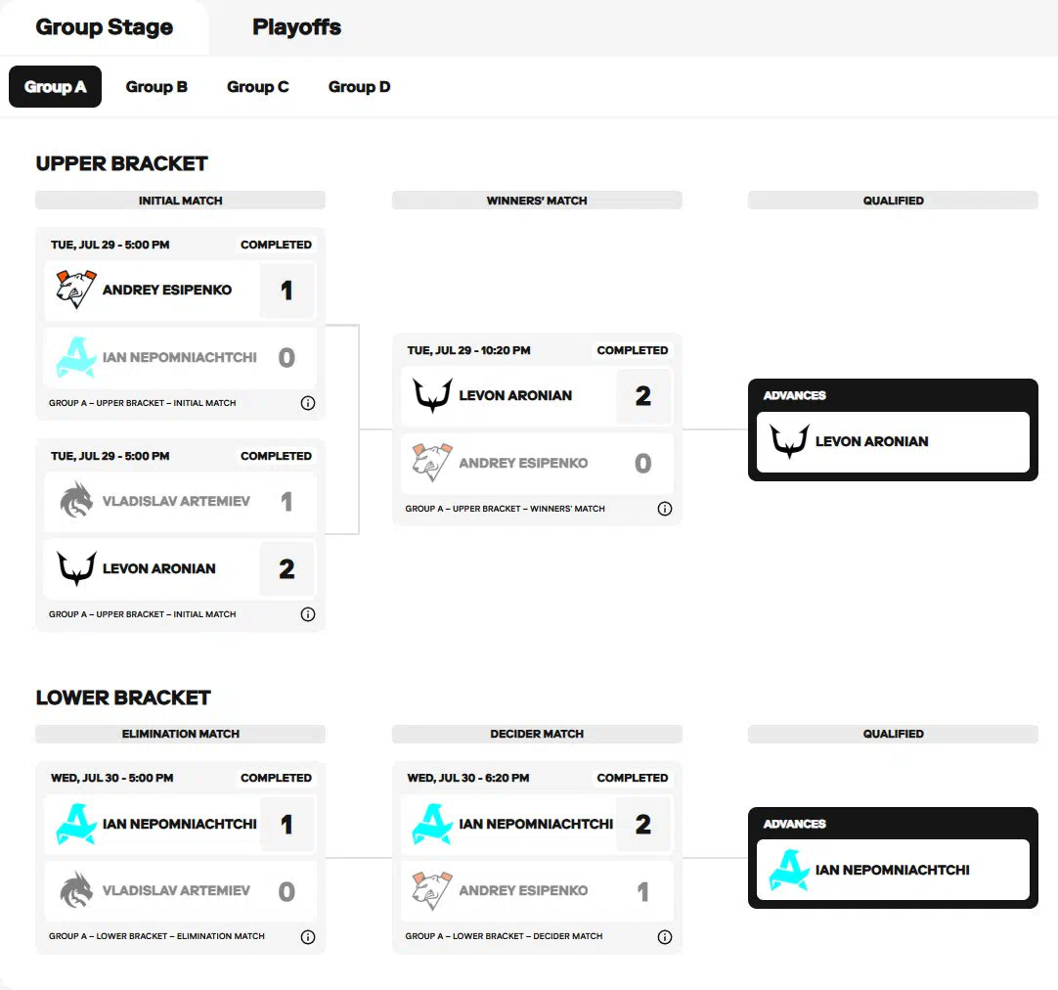The width and height of the screenshot is (1058, 990).
Task: Click Nepomniachtchi's logo in elimination match
Action: pos(75,824)
